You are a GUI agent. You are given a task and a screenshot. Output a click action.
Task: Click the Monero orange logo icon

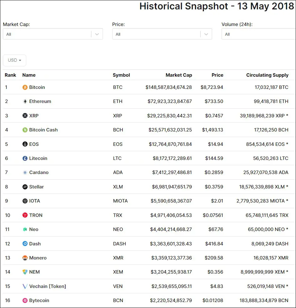click(25, 258)
